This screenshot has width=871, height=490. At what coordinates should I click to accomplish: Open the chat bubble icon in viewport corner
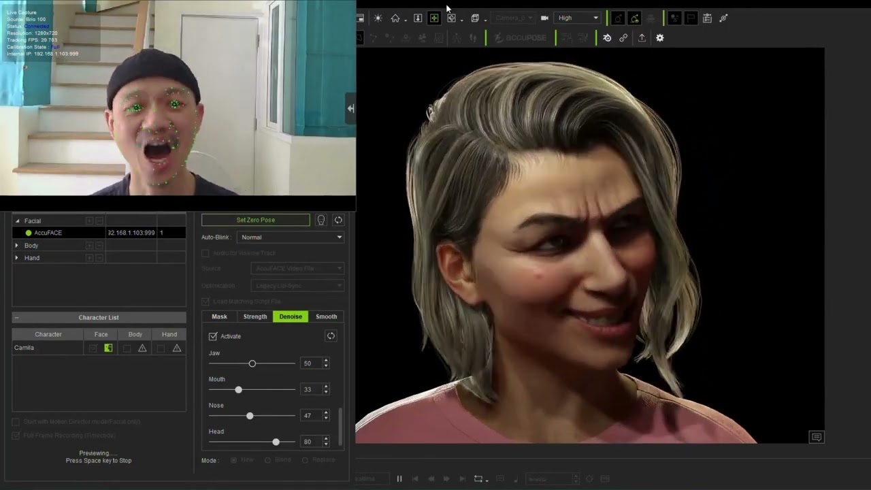point(817,437)
